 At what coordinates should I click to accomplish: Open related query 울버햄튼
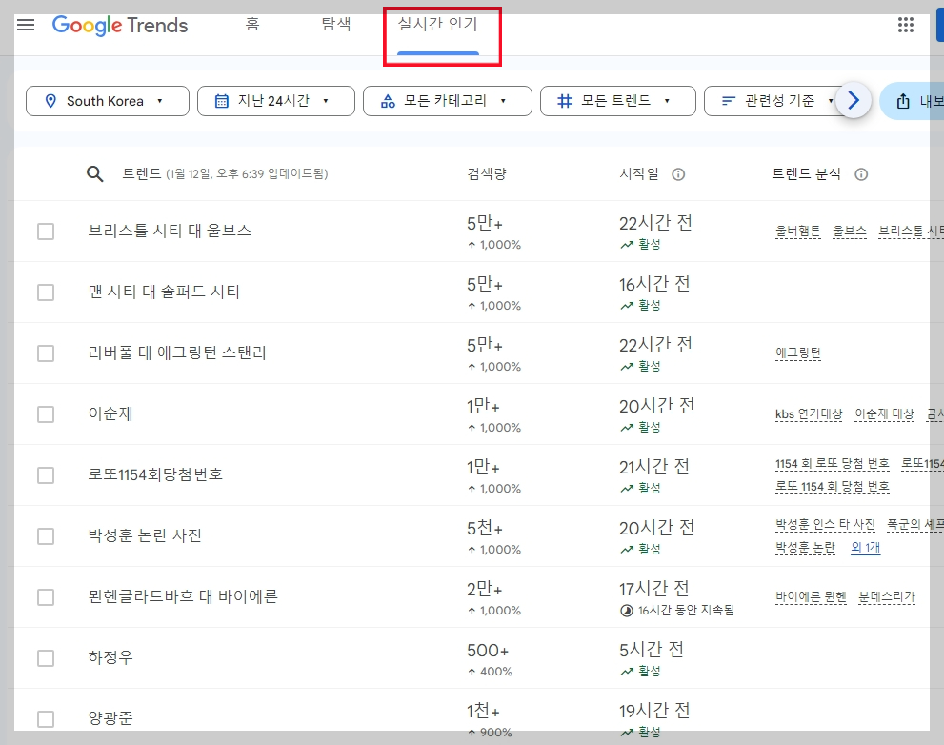(x=797, y=232)
